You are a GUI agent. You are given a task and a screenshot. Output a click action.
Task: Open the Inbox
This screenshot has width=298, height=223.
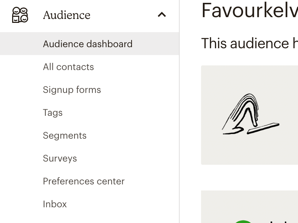click(x=55, y=204)
